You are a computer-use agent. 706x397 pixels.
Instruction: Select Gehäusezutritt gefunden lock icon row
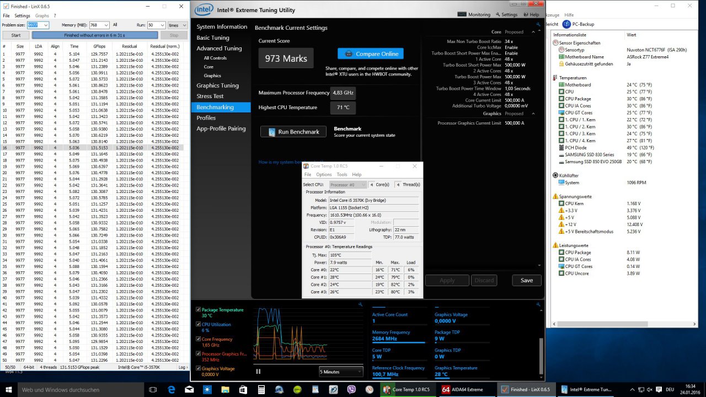(x=560, y=64)
